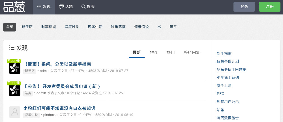The height and width of the screenshot is (122, 283).
Task: Click Free HK badge on 【公告】 post
Action: [14, 83]
